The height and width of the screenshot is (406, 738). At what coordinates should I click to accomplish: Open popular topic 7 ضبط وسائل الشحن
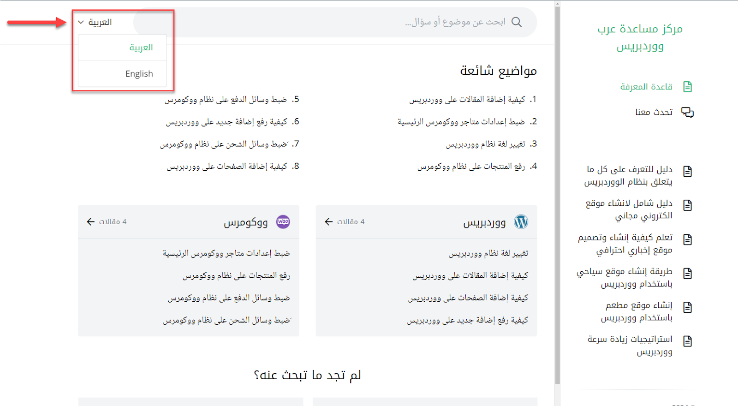coord(224,144)
